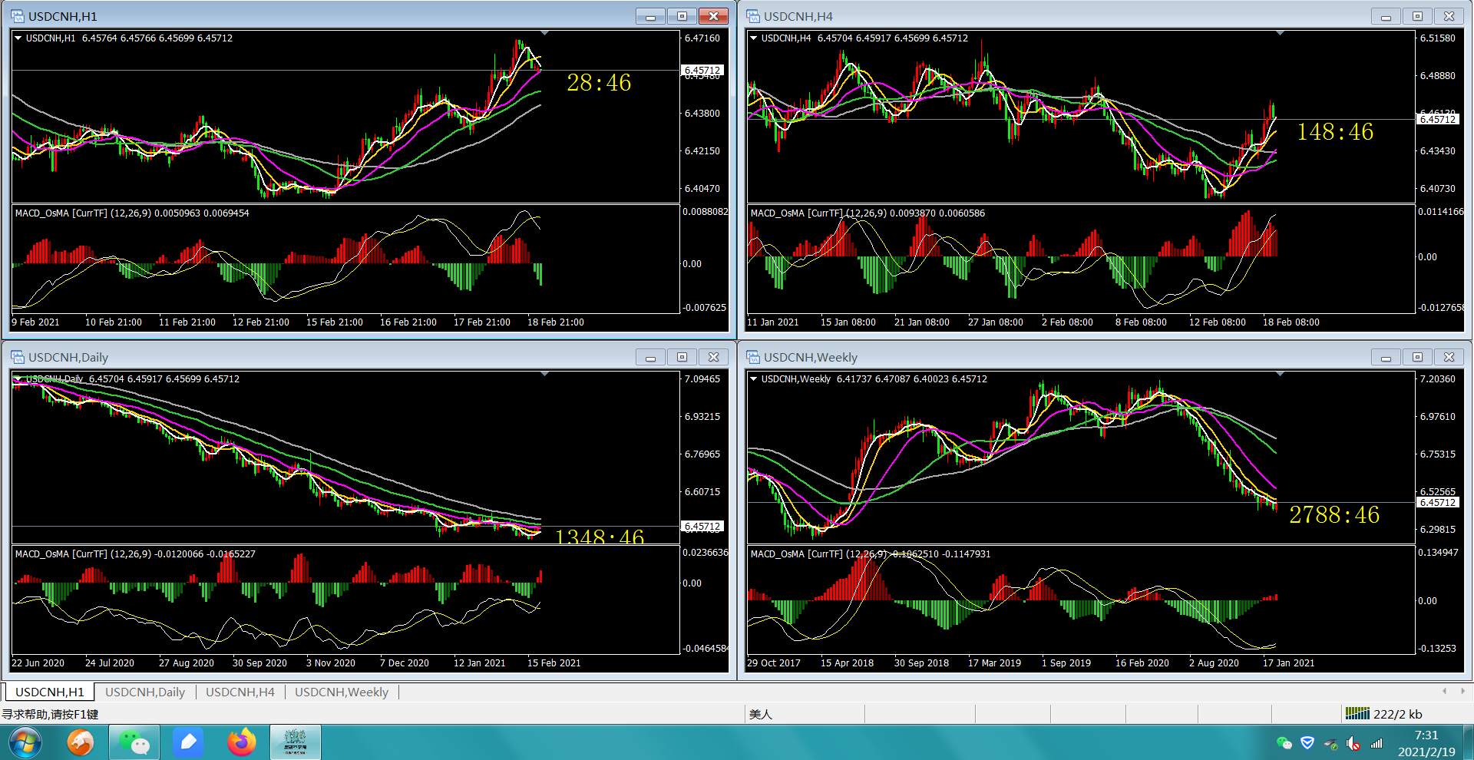Maximize the USDCNH,H4 chart window

(x=1417, y=16)
